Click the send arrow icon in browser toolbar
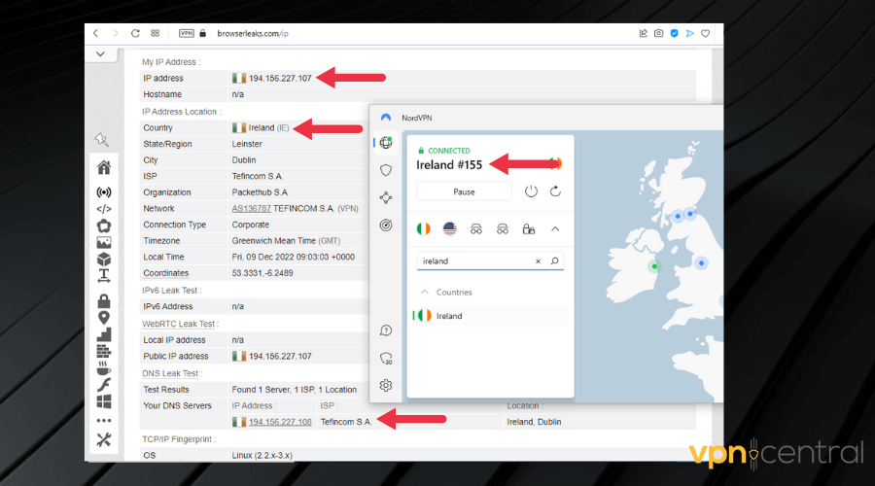 click(689, 33)
